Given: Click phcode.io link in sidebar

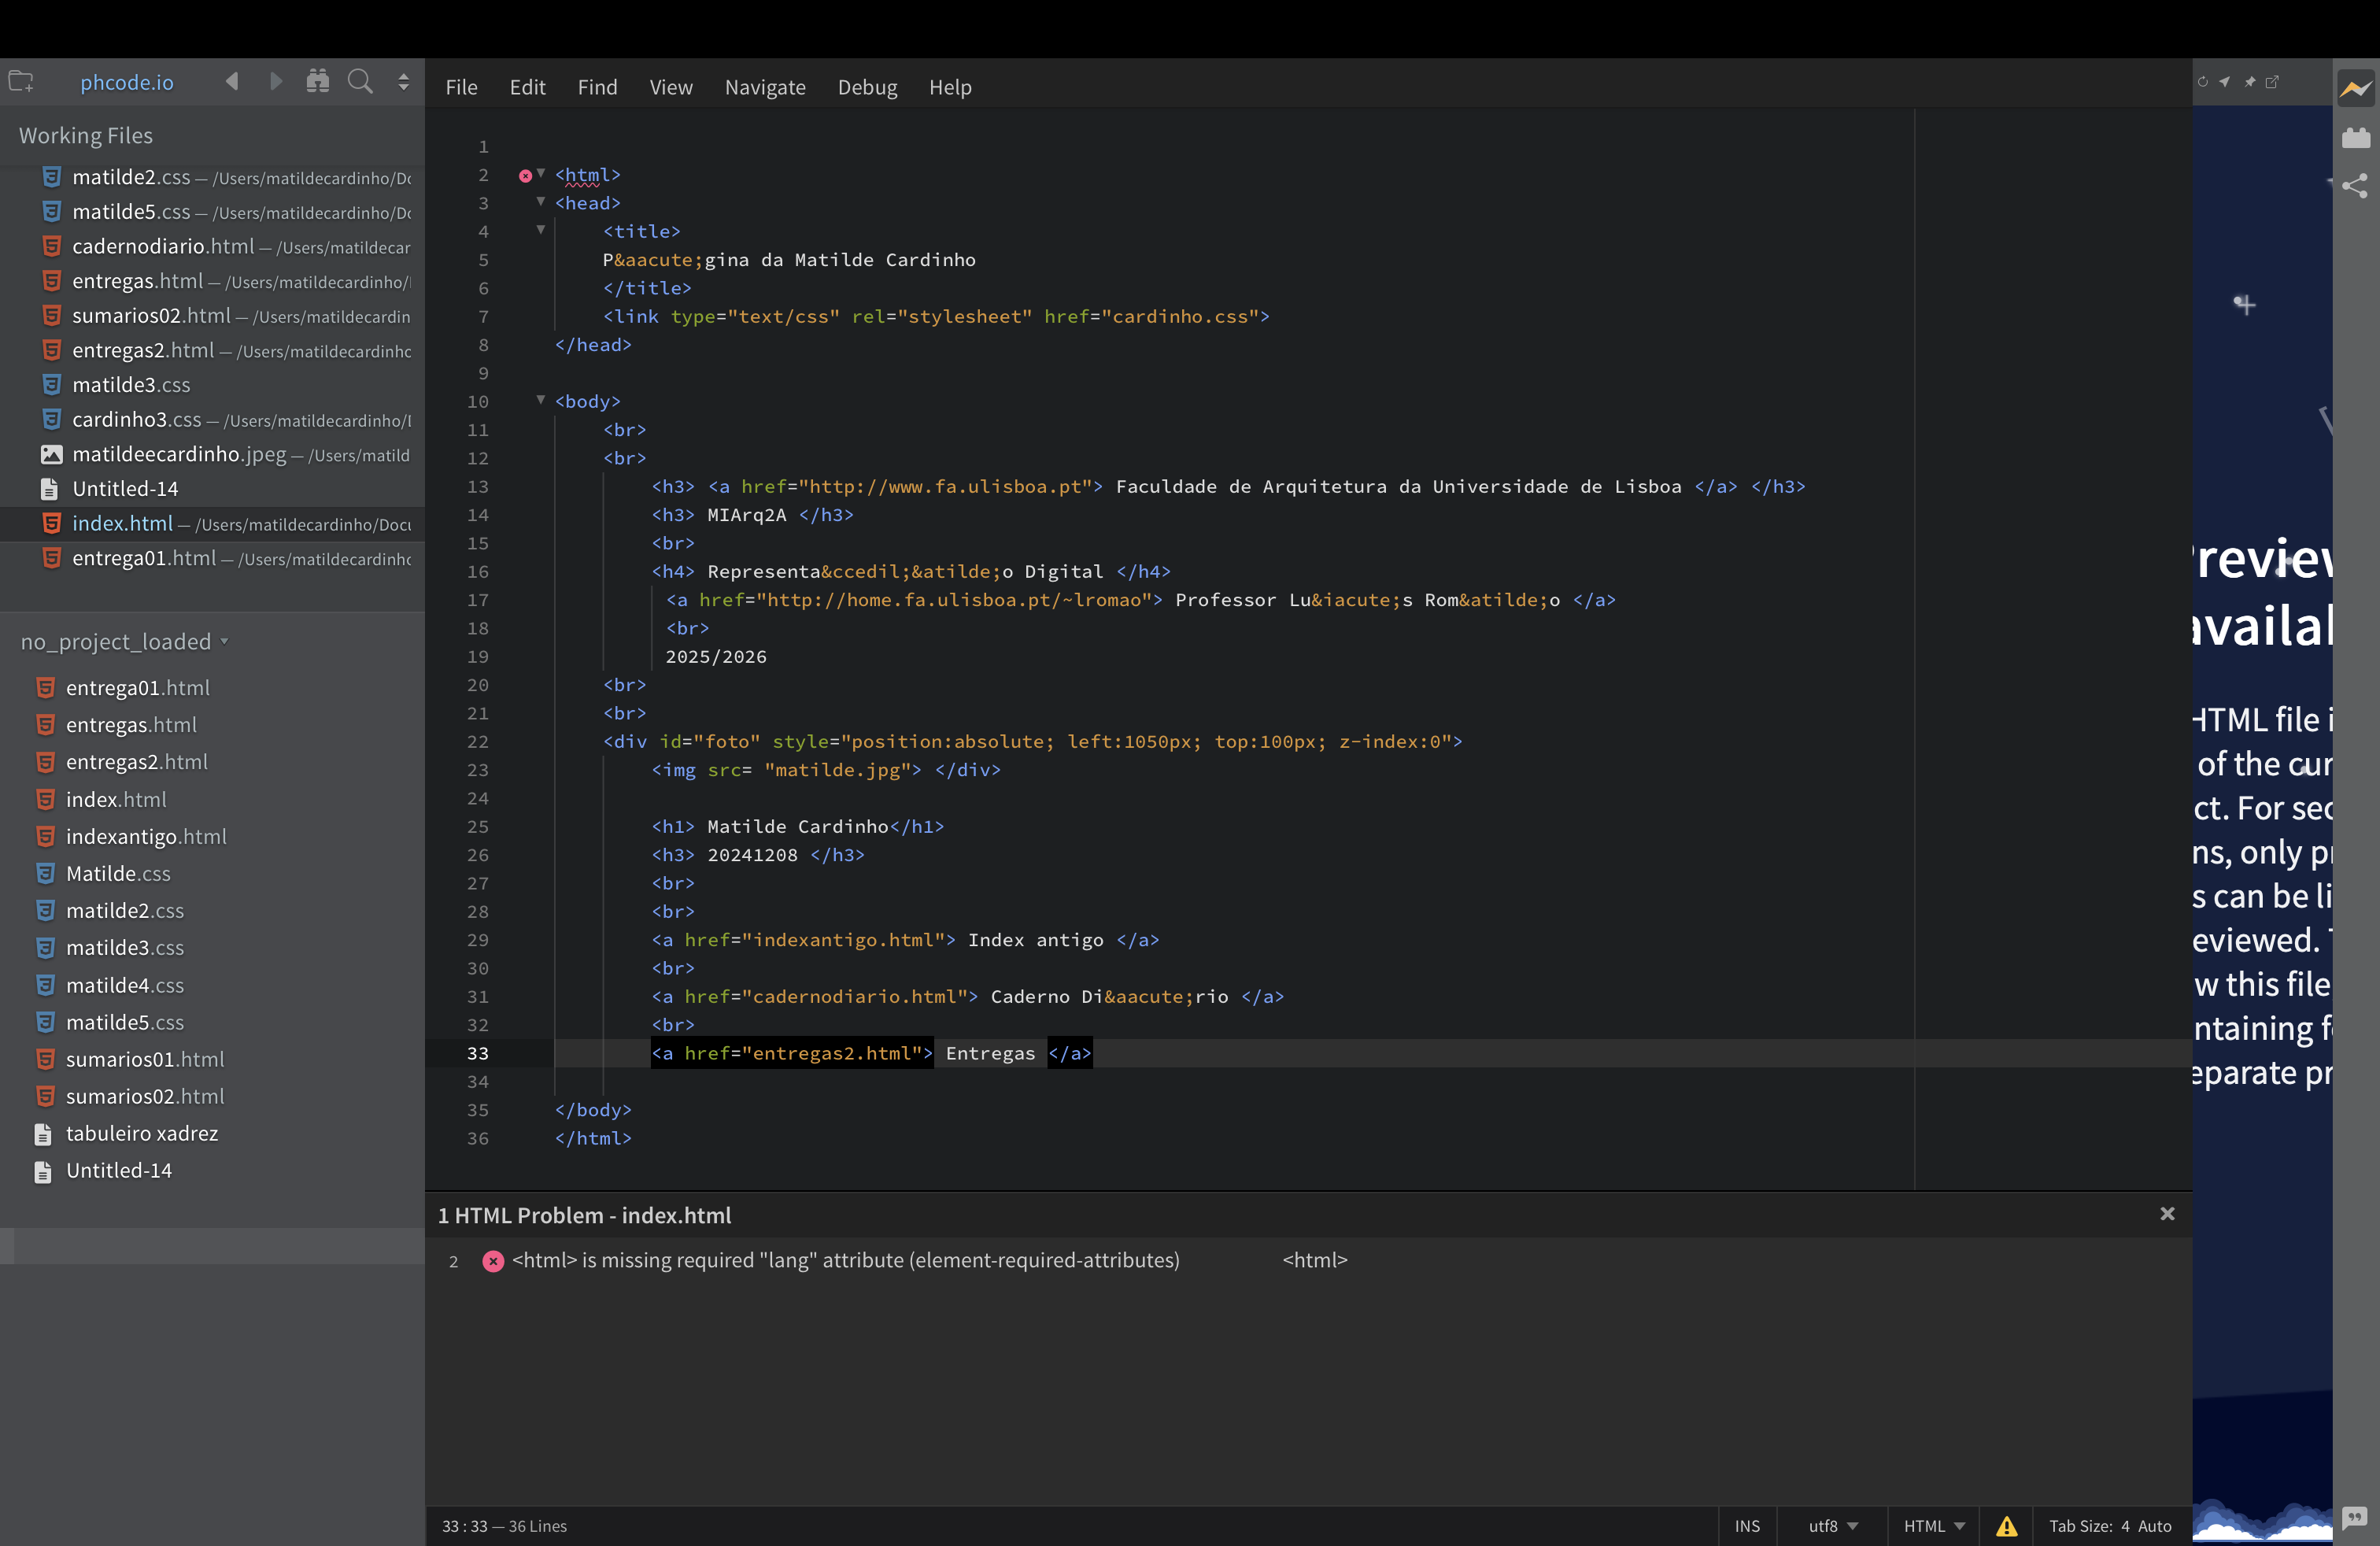Looking at the screenshot, I should pos(127,82).
